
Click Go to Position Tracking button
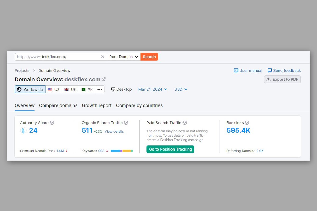(x=170, y=149)
